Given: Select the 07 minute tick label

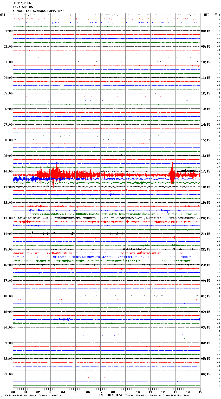Looking at the screenshot, I should click(x=100, y=392).
